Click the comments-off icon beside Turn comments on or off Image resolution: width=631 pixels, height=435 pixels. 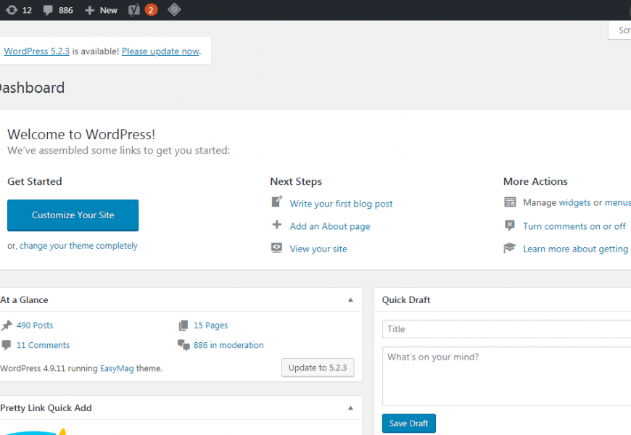point(509,225)
